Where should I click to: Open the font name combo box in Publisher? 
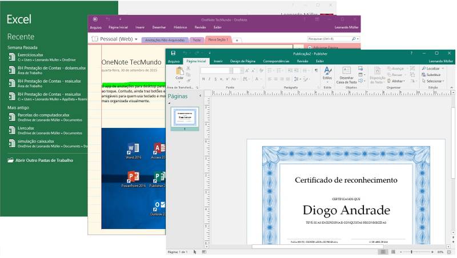[217, 70]
